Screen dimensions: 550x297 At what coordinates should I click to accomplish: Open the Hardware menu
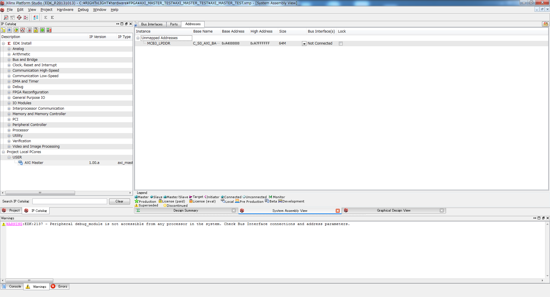point(65,10)
